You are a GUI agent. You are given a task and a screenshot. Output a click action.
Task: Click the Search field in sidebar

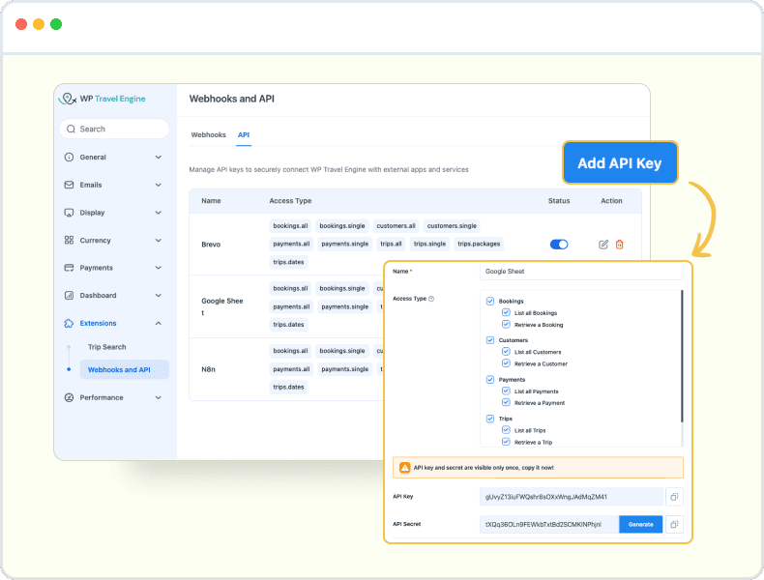tap(114, 129)
